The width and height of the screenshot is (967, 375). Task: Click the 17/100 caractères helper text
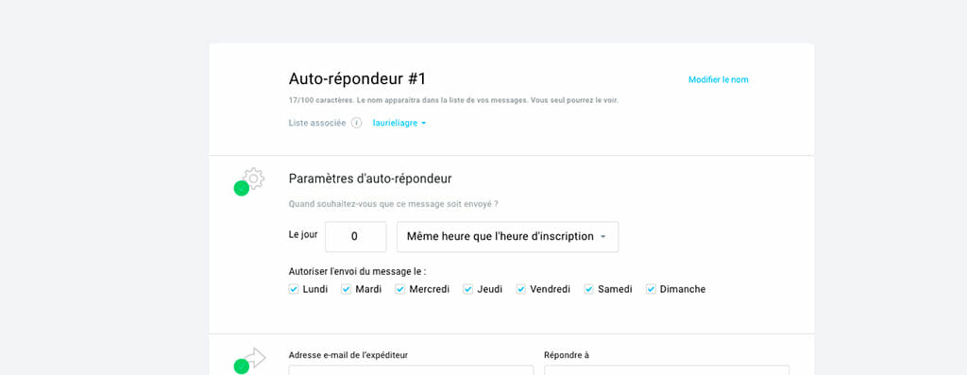453,100
